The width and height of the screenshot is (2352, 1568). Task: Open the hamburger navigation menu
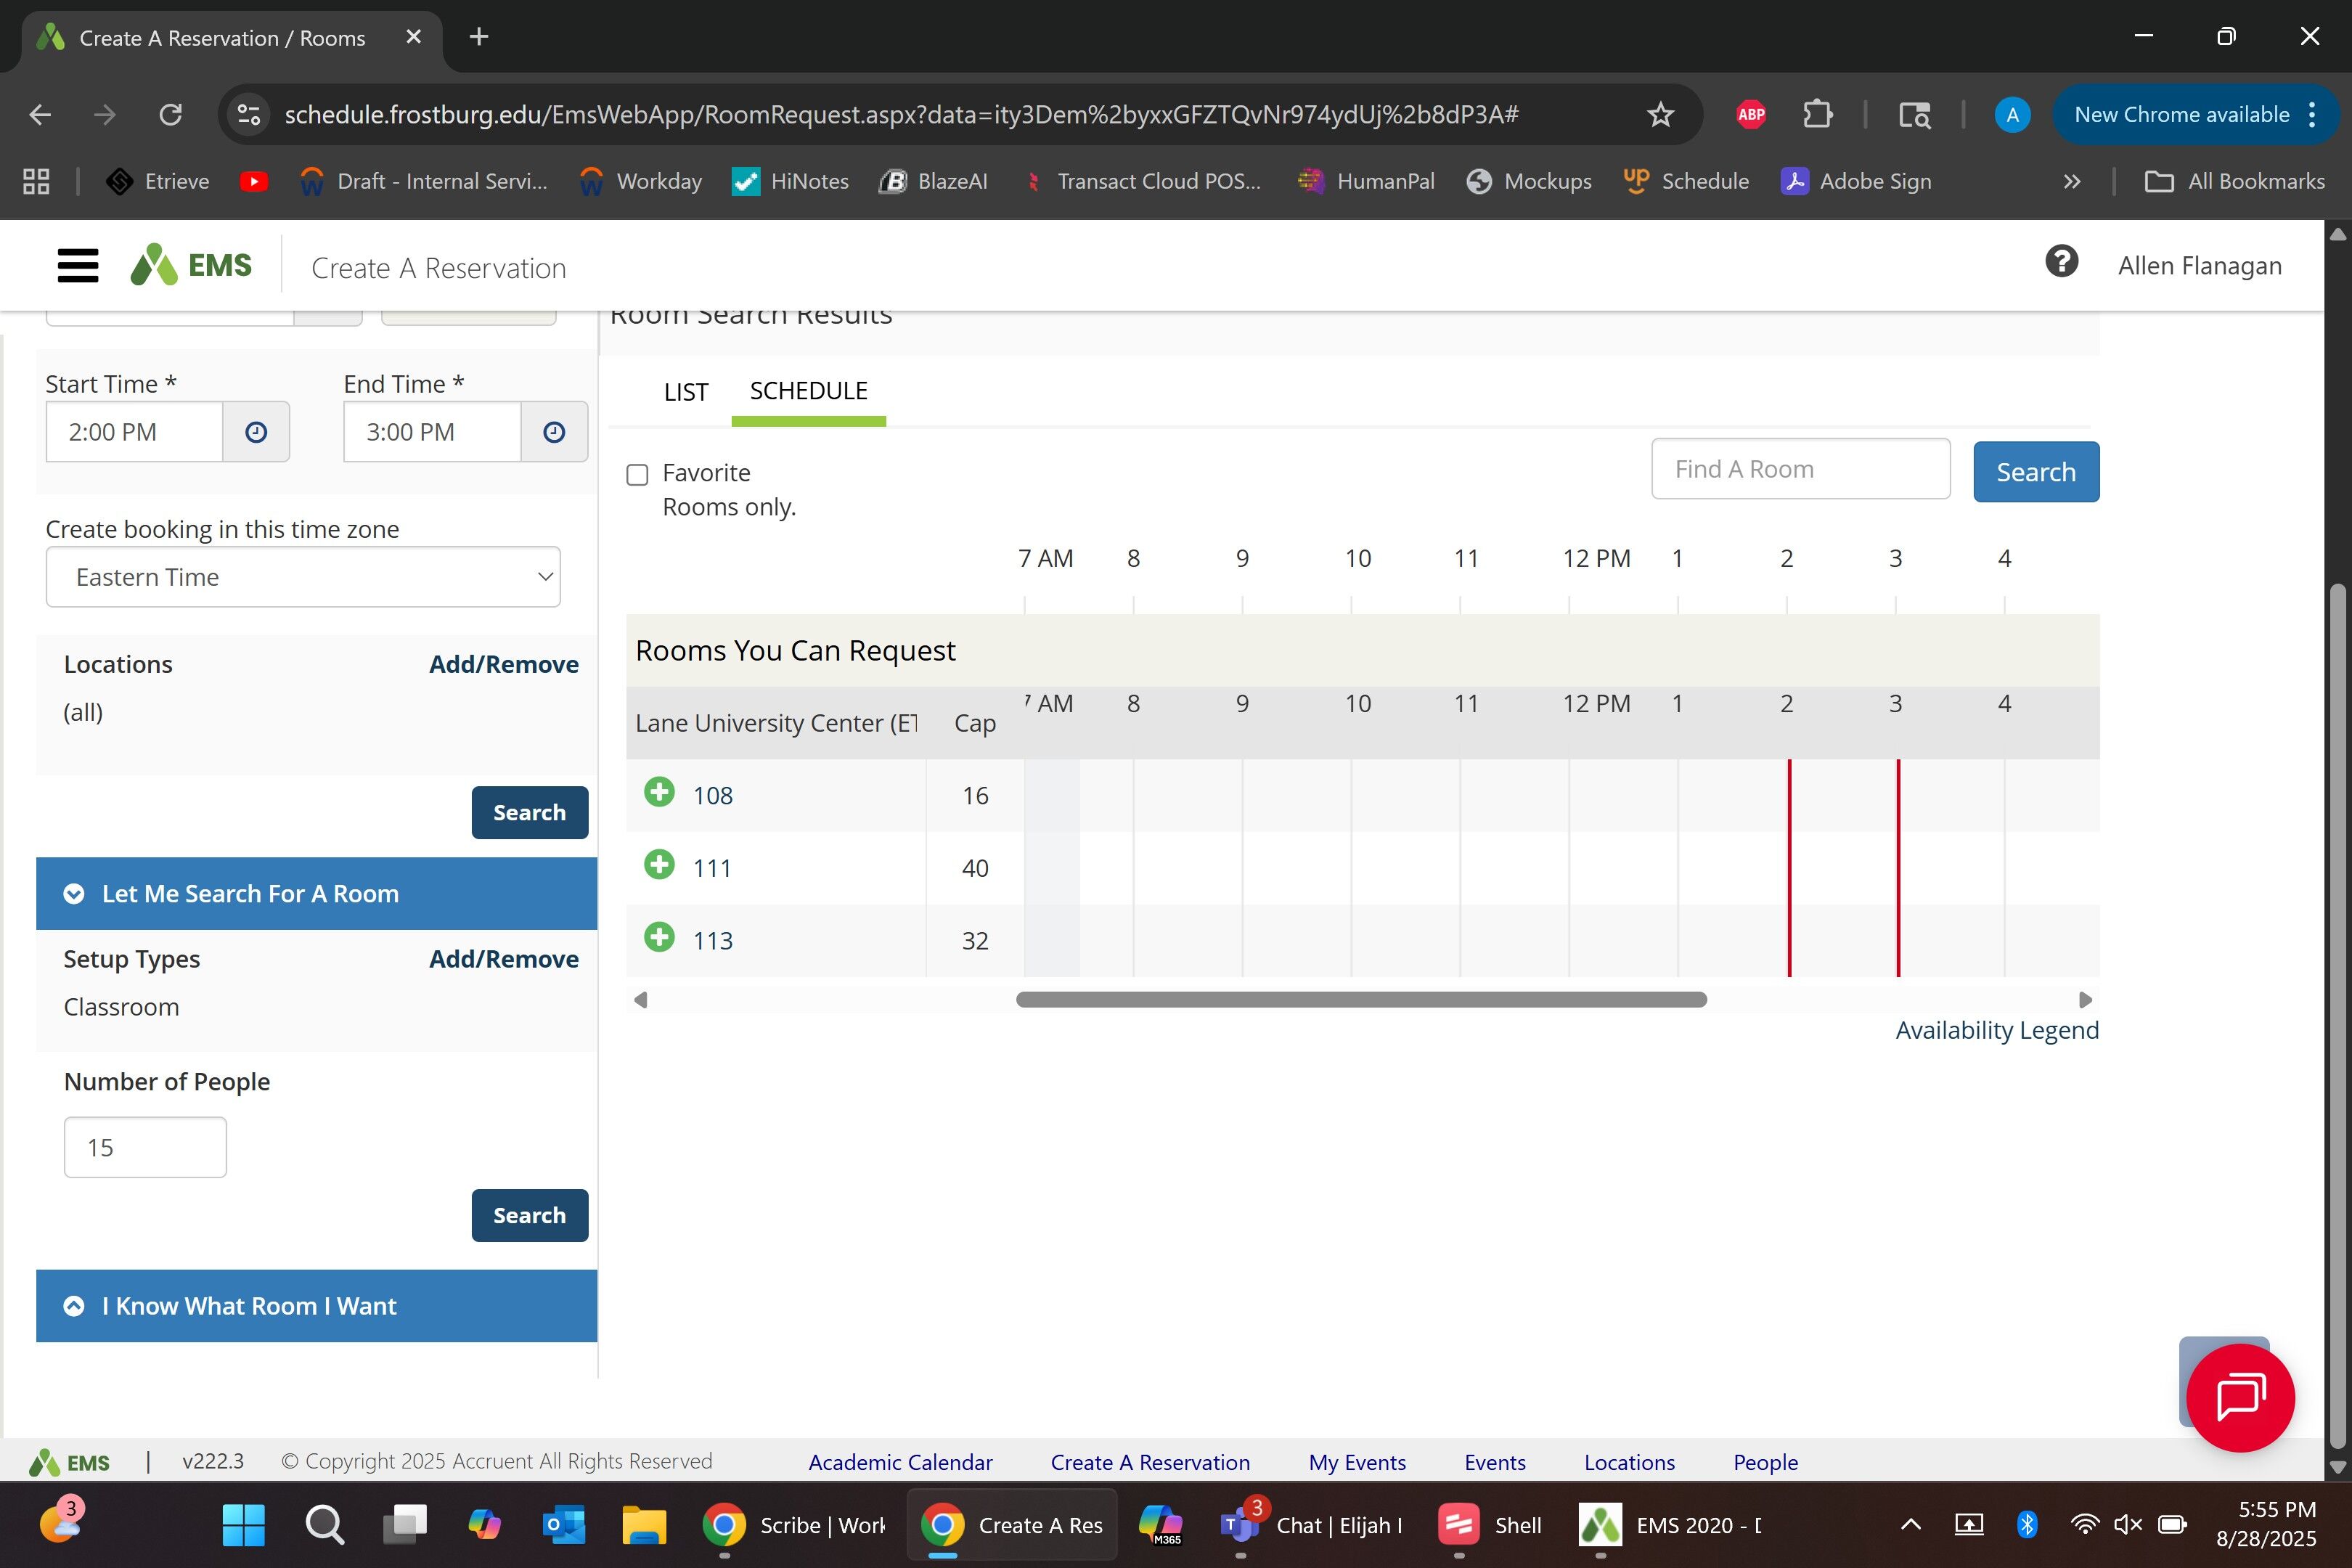coord(78,266)
